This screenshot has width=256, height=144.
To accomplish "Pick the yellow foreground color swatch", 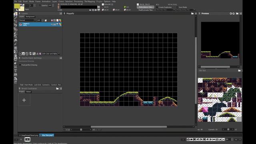I will click(x=17, y=6).
